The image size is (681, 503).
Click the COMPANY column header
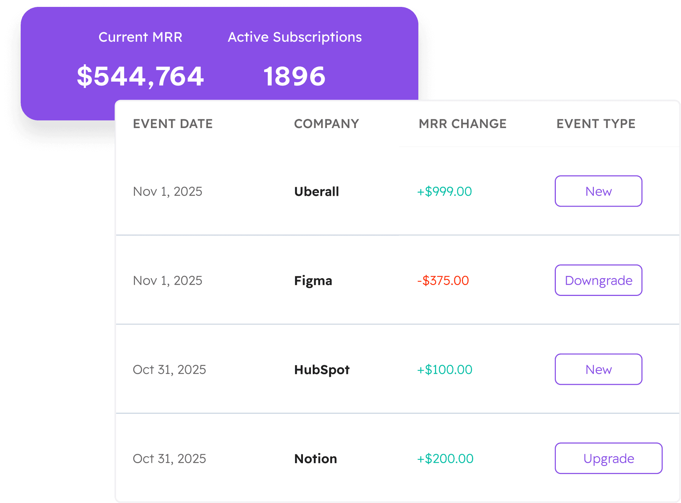(326, 124)
